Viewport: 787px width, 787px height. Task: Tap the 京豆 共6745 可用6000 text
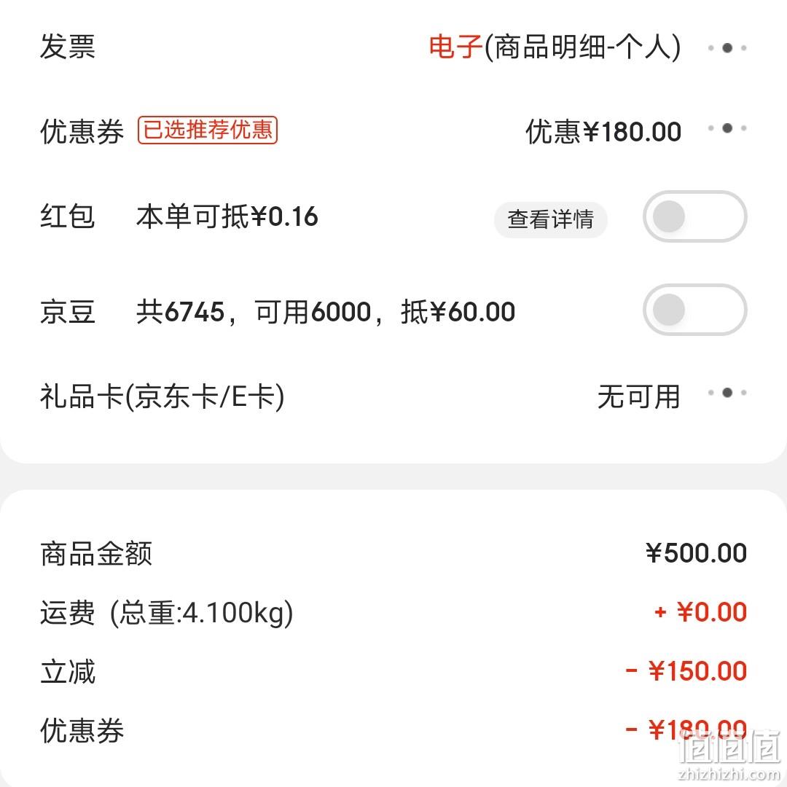pyautogui.click(x=326, y=311)
